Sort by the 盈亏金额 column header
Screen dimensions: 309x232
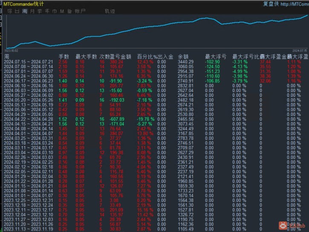click(121, 57)
